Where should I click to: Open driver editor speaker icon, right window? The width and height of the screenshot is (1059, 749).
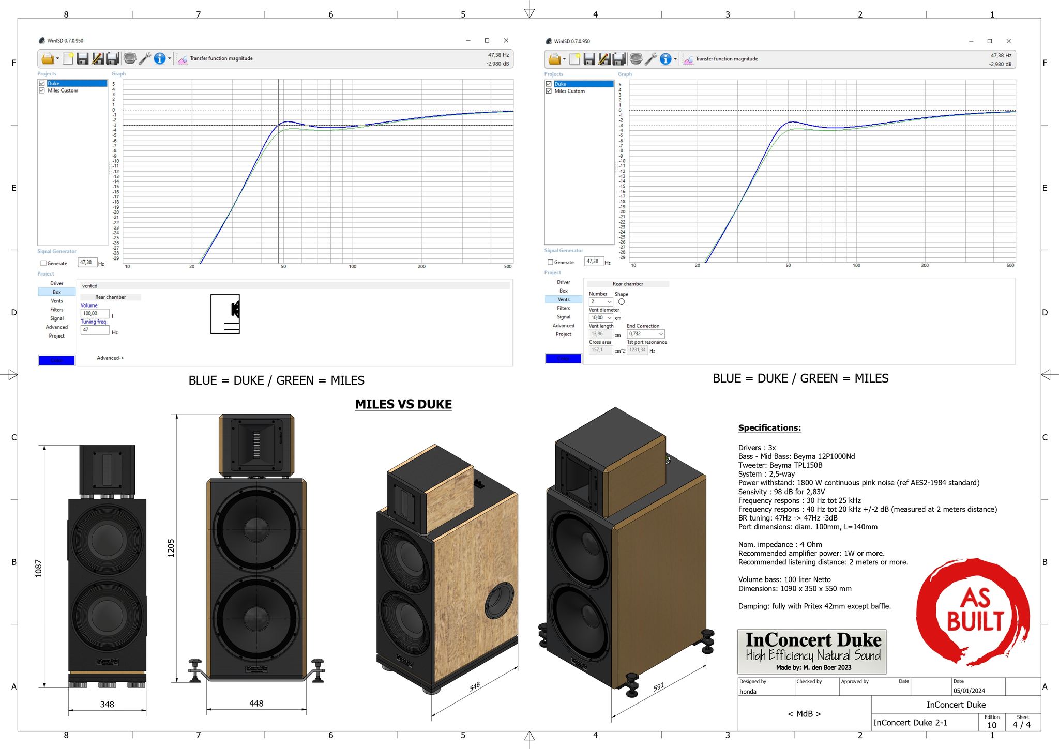pyautogui.click(x=636, y=59)
